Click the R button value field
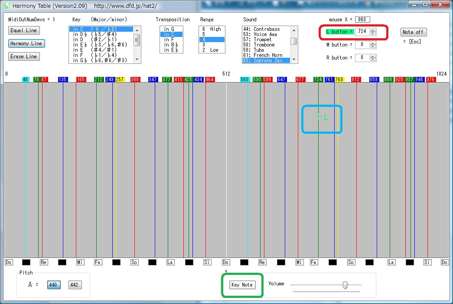Screen dimensions: 453x304 tap(362, 58)
